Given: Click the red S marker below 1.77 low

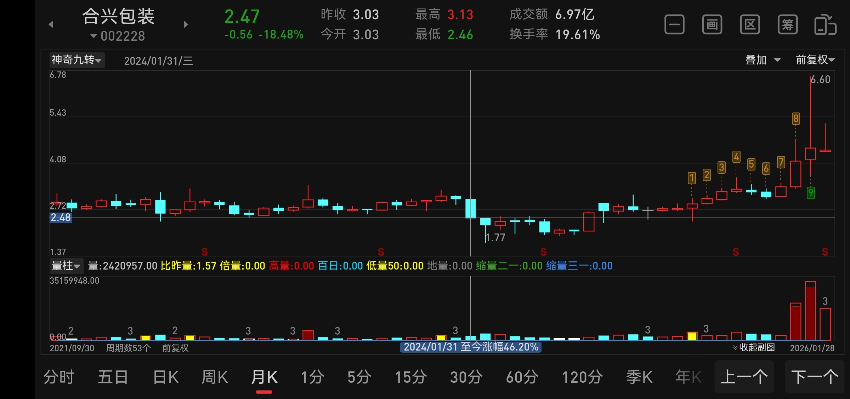Looking at the screenshot, I should (544, 252).
